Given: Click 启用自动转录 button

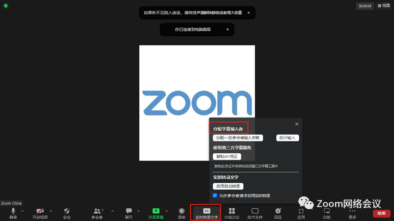Looking at the screenshot, I should point(228,186).
